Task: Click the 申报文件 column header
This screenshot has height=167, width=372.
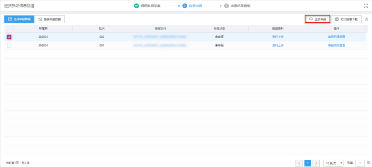Action: tap(161, 28)
